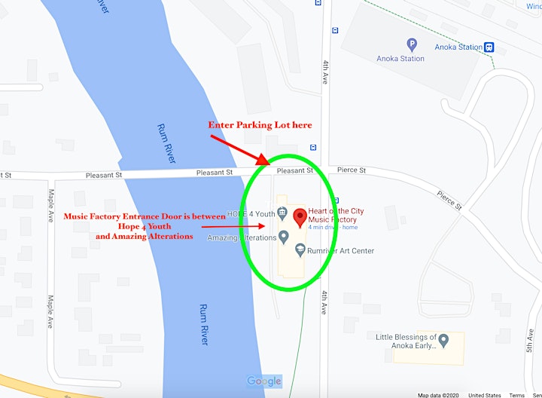Click the Amazing Alterations location pin
Screen dimensions: 542x398
tap(284, 237)
